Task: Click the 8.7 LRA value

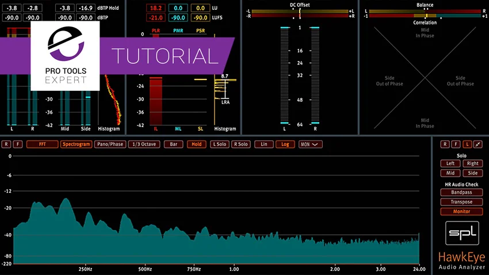Action: click(225, 76)
